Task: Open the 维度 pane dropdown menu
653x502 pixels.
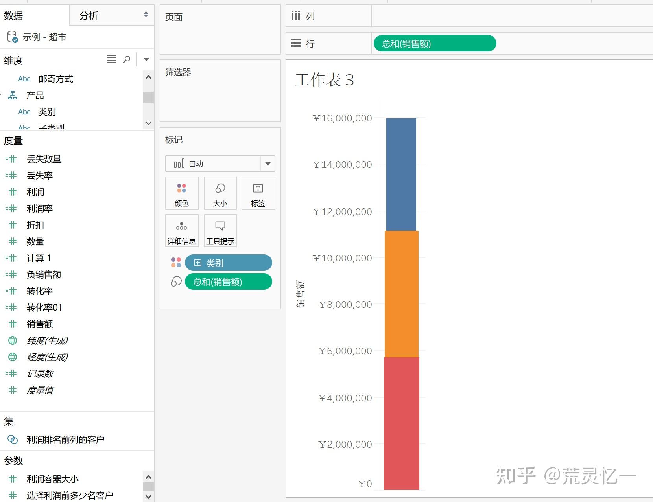Action: [x=146, y=59]
